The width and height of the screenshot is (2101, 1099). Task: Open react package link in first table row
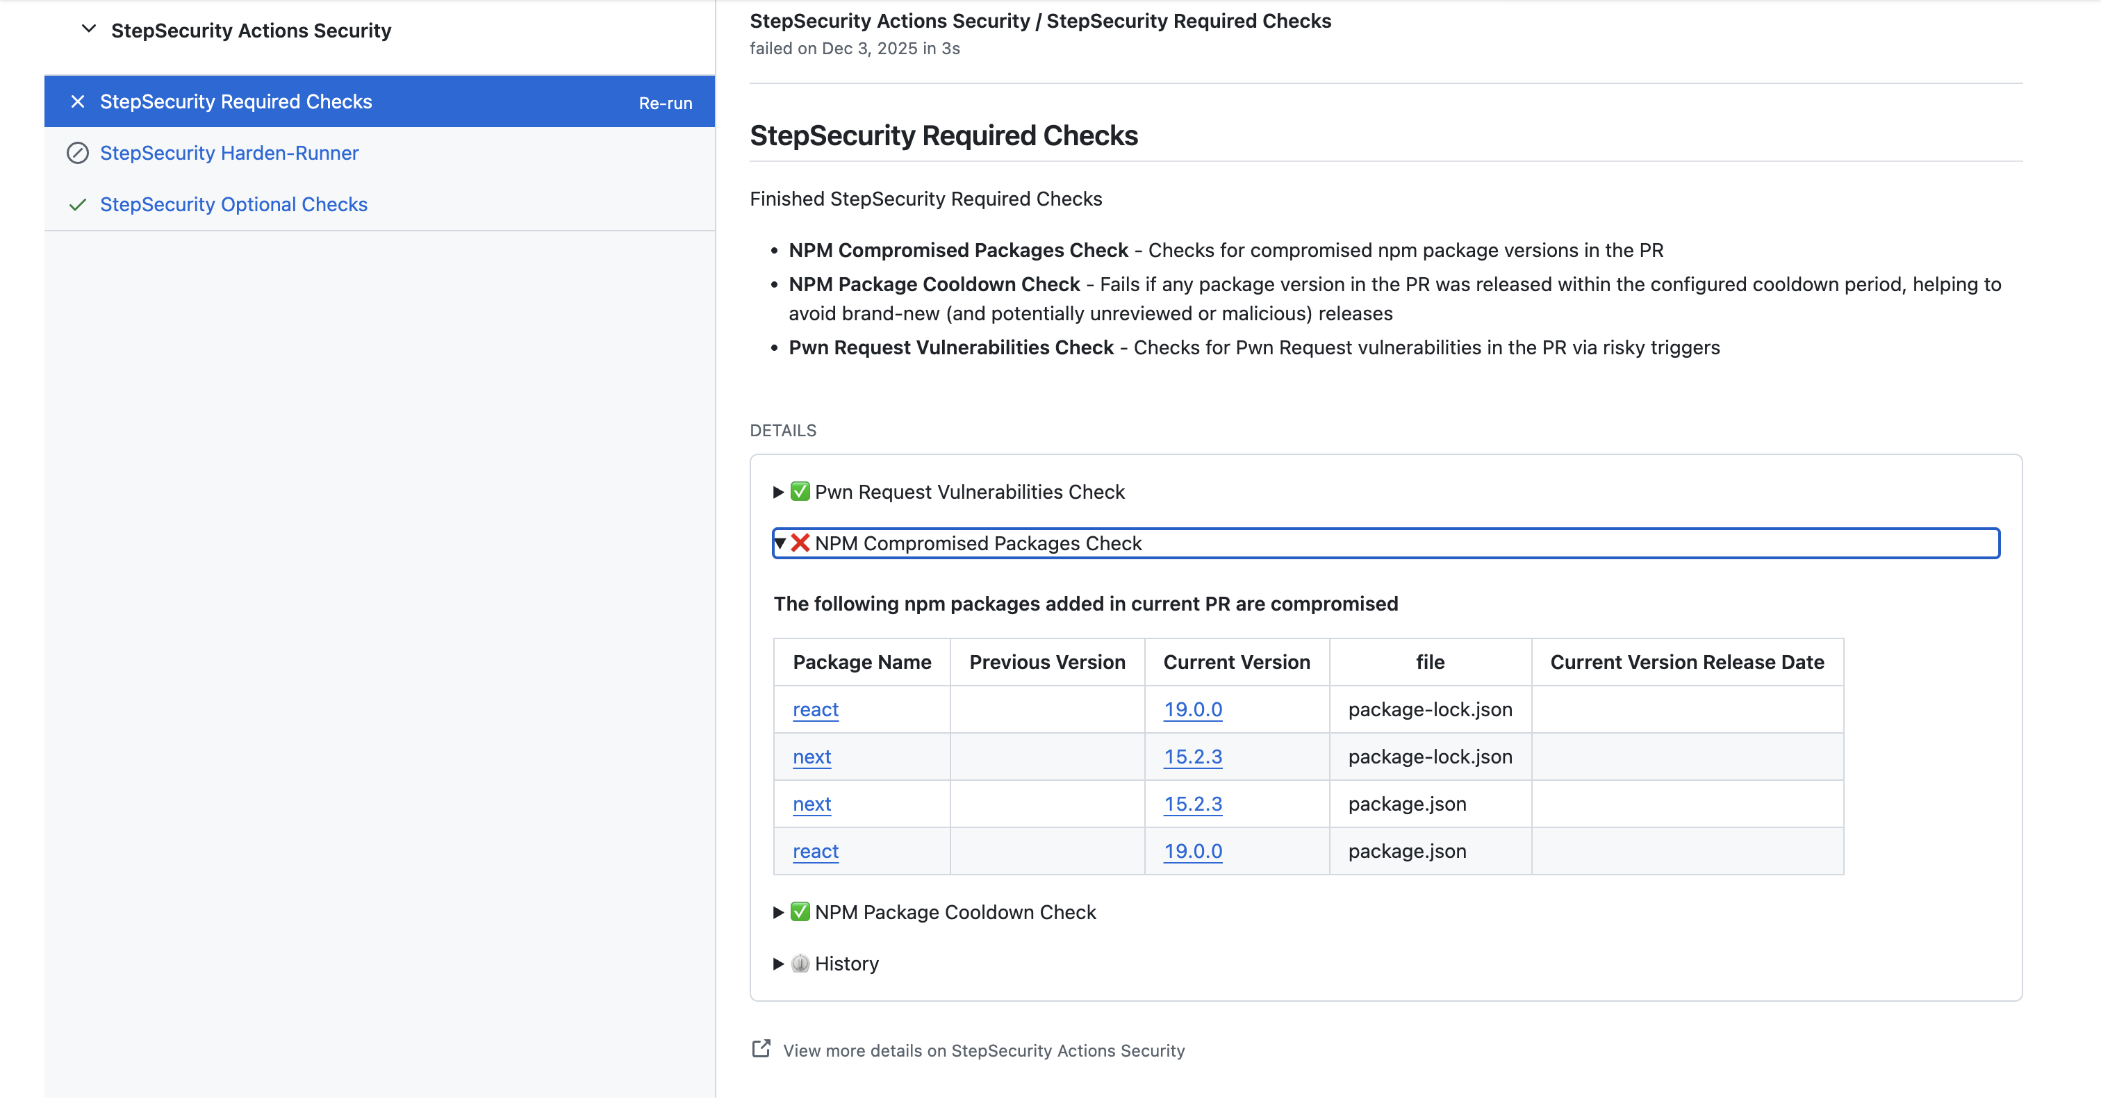coord(815,709)
